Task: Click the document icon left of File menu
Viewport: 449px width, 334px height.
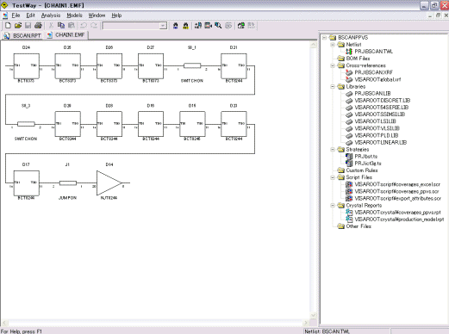Action: point(5,15)
